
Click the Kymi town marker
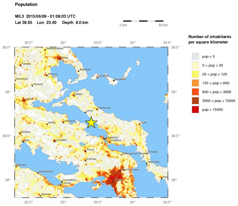pos(140,124)
